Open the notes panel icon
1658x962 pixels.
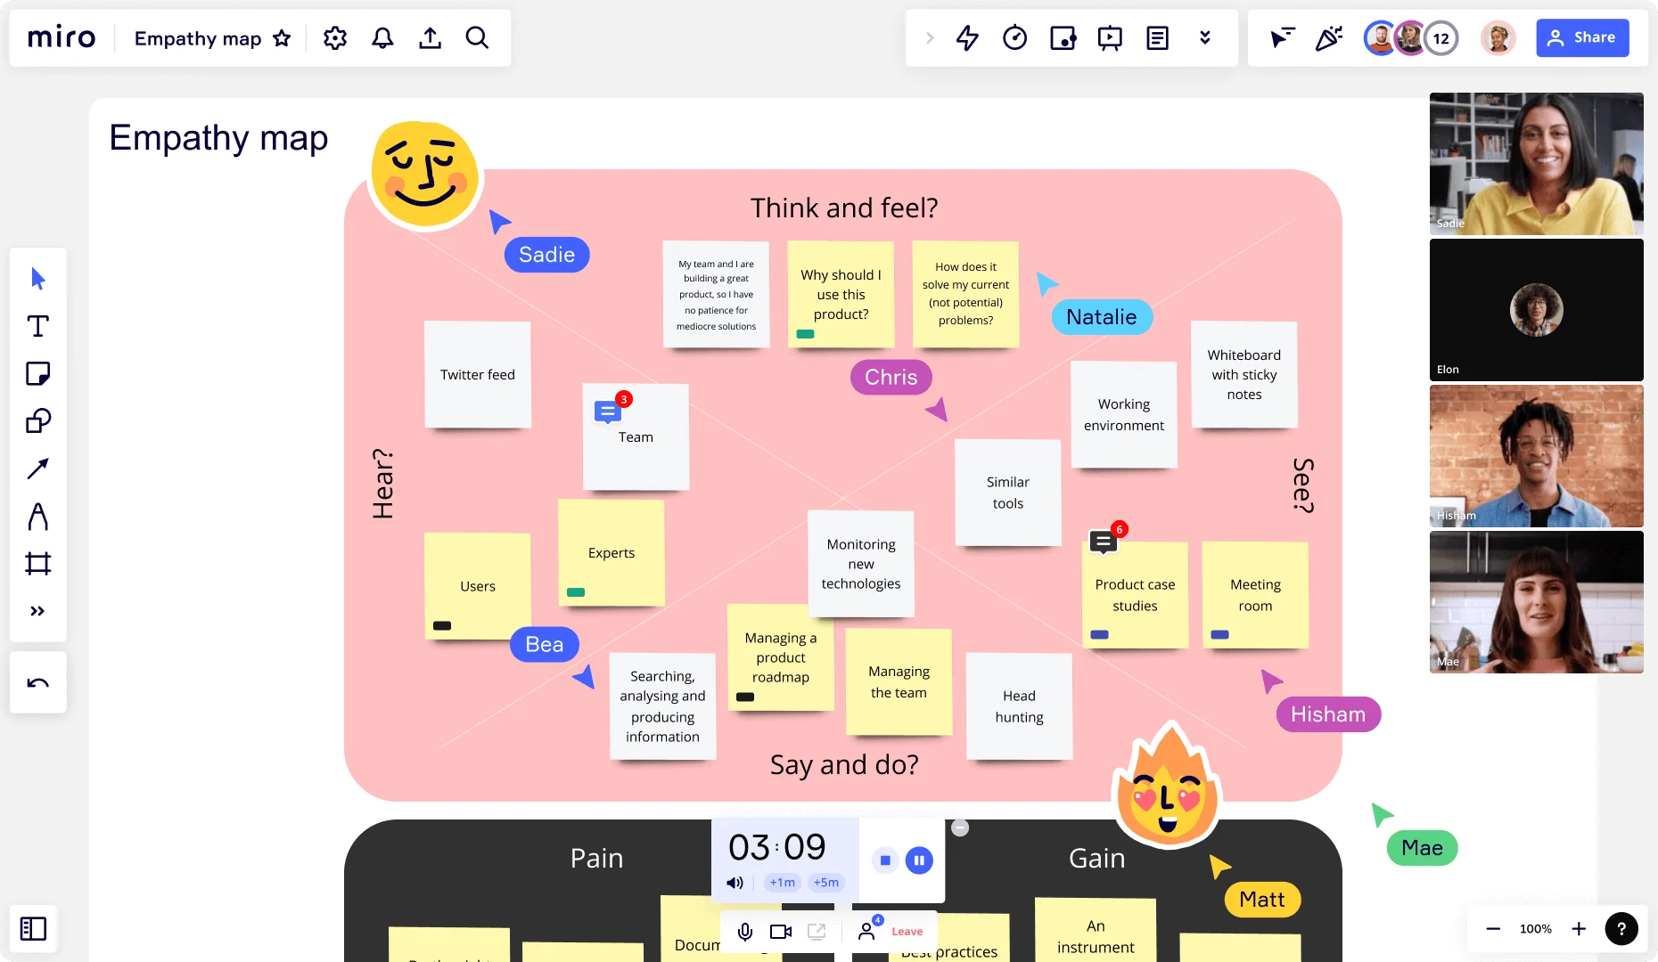click(1157, 37)
